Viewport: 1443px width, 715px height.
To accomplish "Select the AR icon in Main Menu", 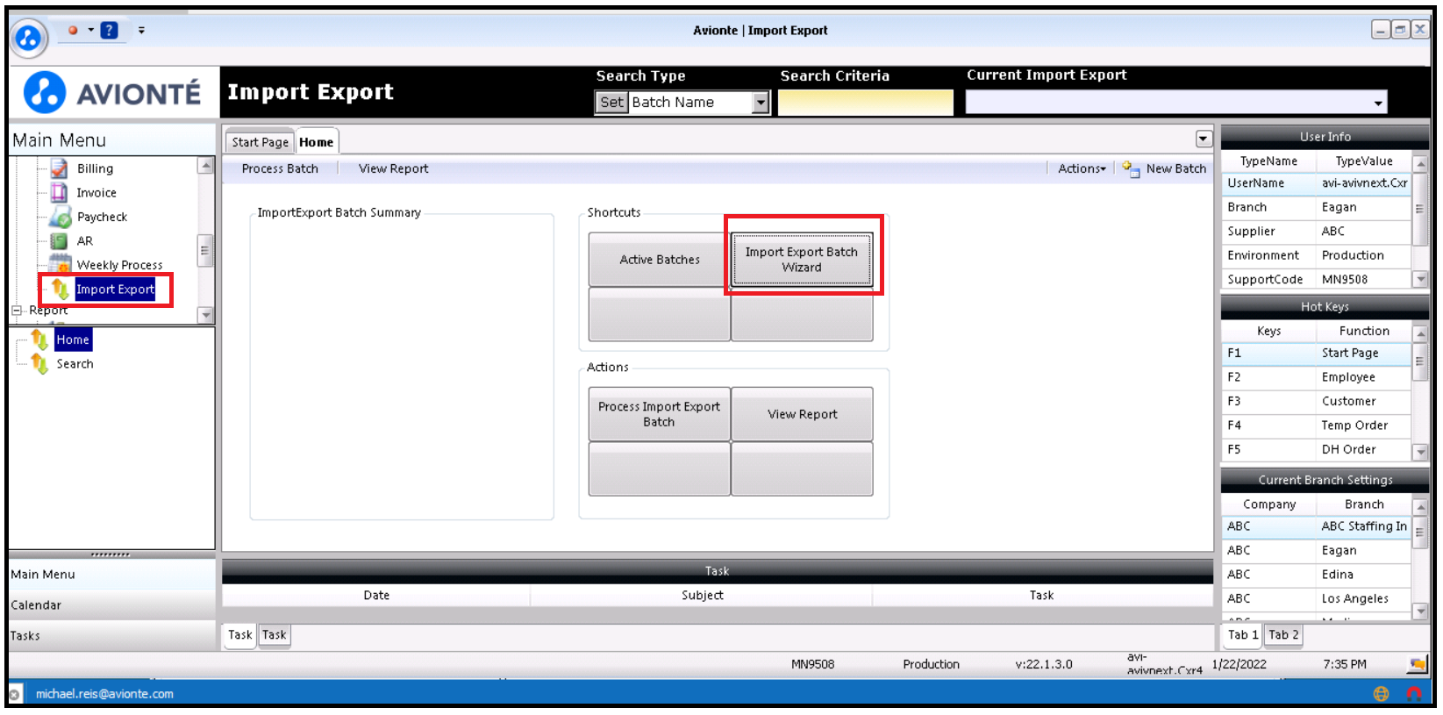I will [59, 241].
